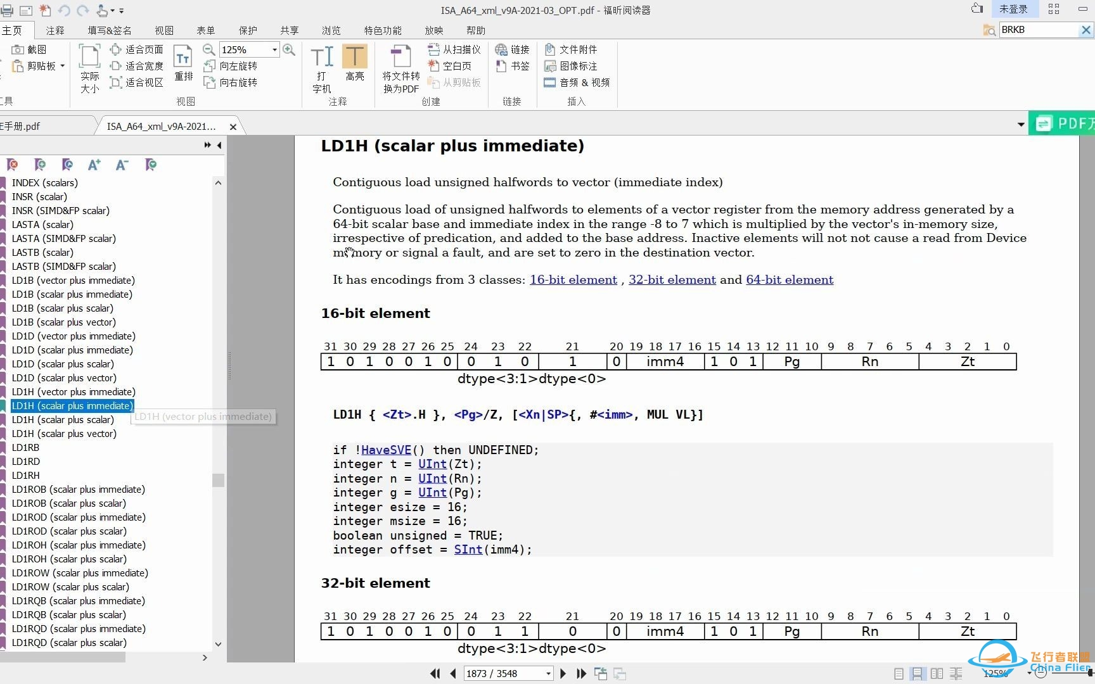Open the 注释 comment ribbon tab
This screenshot has height=684, width=1095.
coord(55,30)
